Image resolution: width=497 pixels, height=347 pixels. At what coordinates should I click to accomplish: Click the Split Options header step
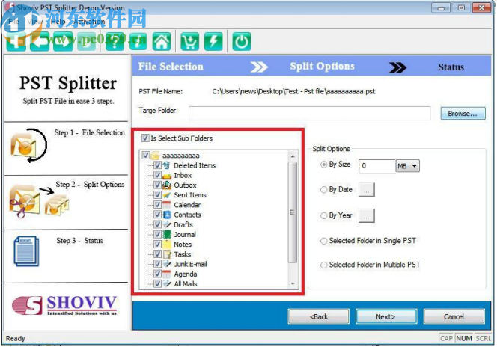[x=323, y=66]
